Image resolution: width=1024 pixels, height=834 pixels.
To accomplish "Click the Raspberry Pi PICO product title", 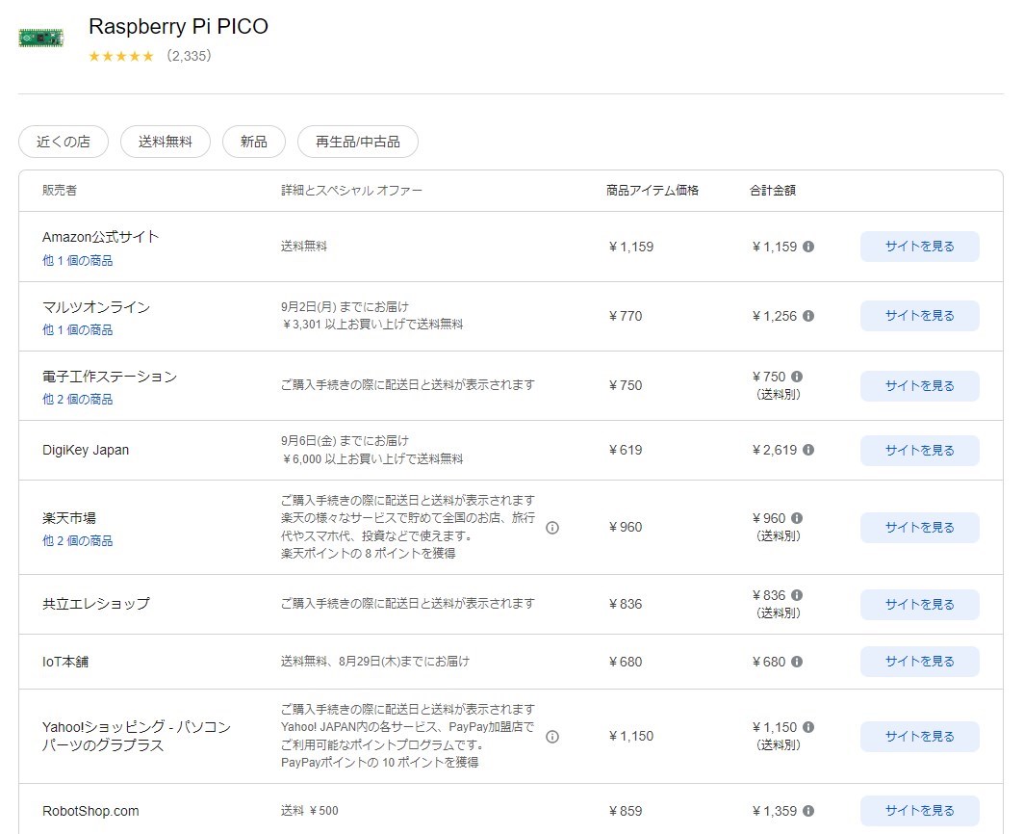I will (178, 26).
